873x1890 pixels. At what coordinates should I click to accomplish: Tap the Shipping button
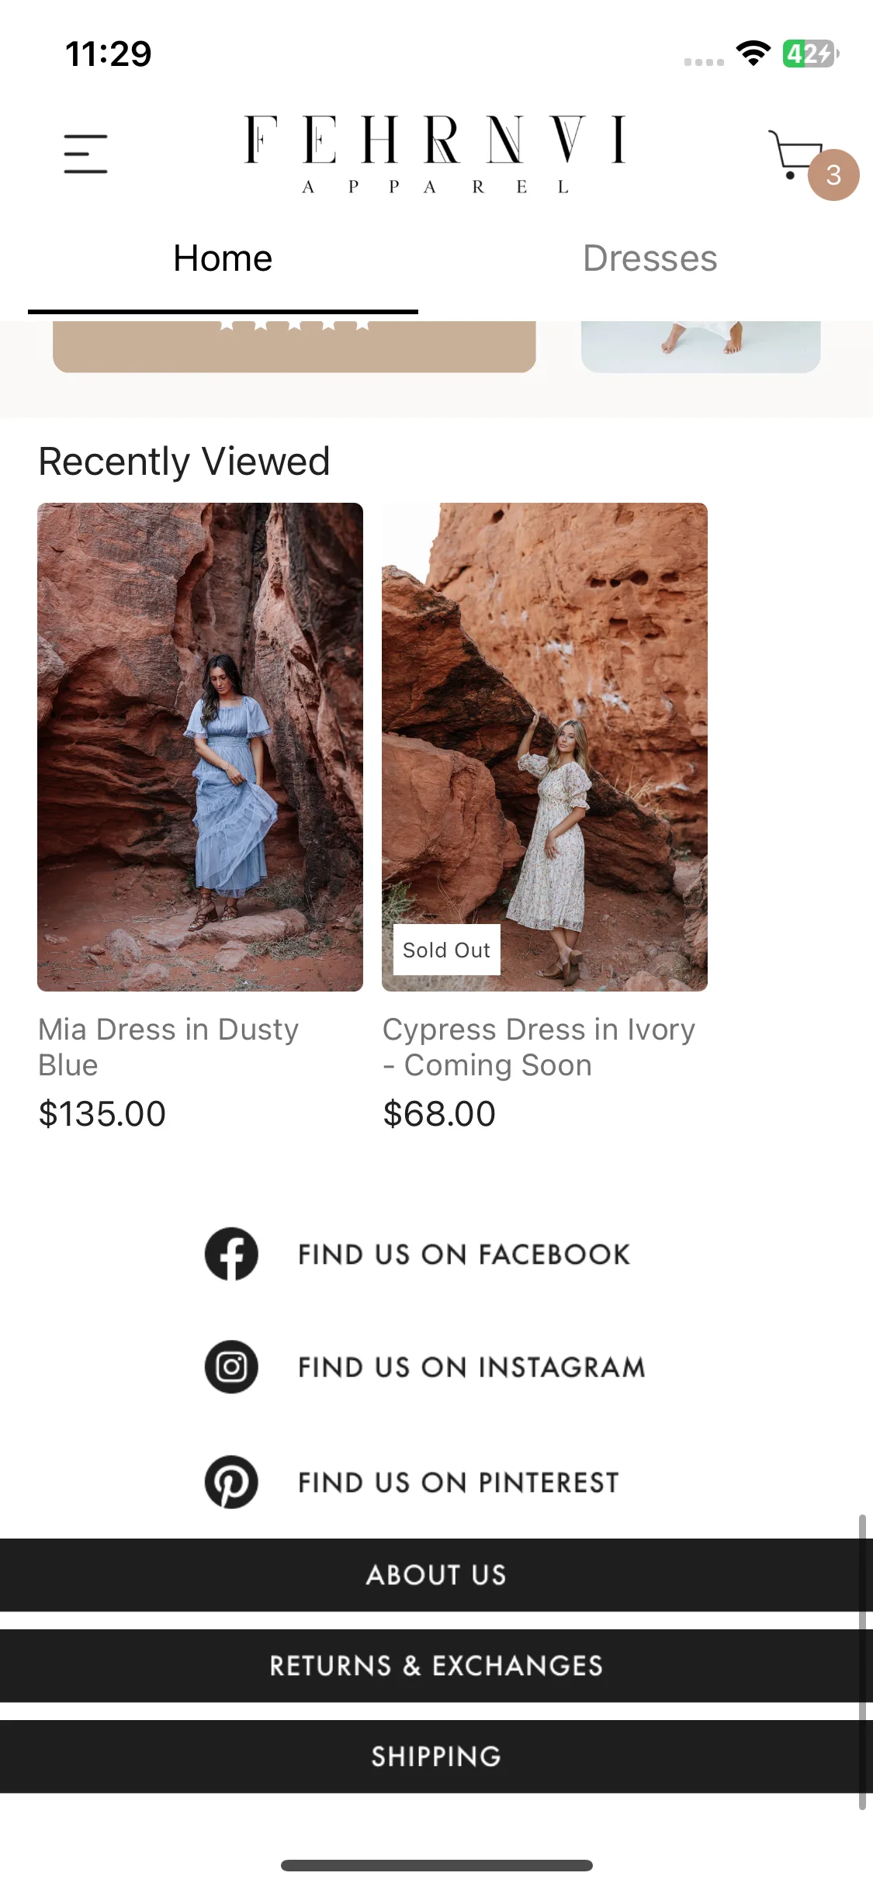click(x=435, y=1757)
